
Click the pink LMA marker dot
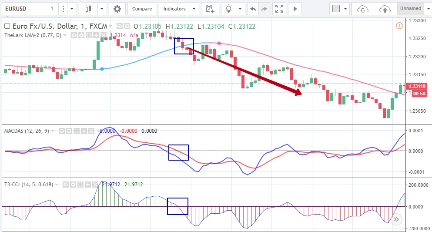click(x=219, y=43)
